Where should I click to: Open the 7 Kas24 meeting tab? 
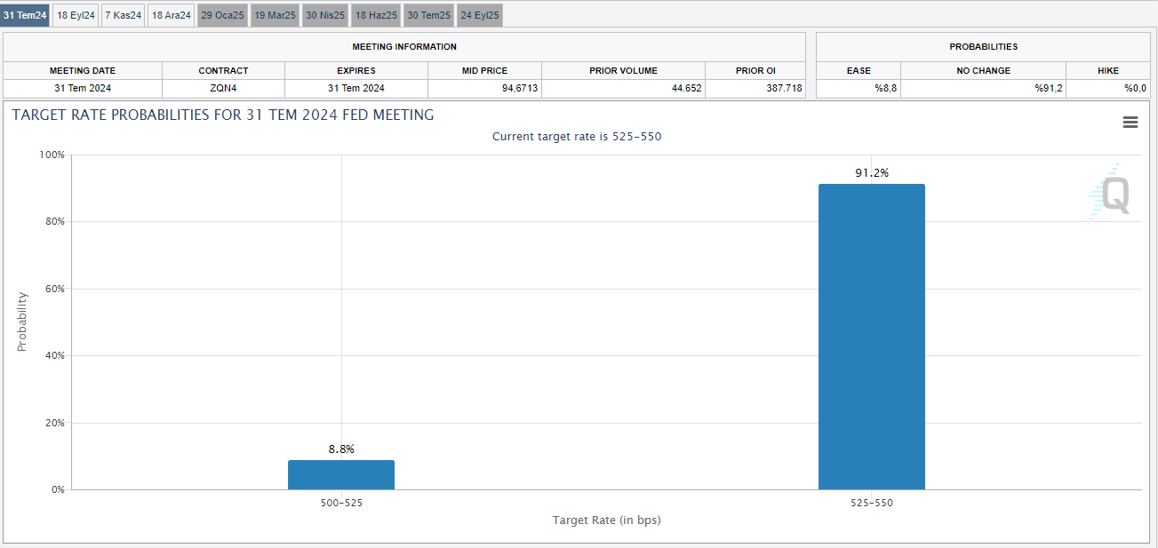coord(123,15)
